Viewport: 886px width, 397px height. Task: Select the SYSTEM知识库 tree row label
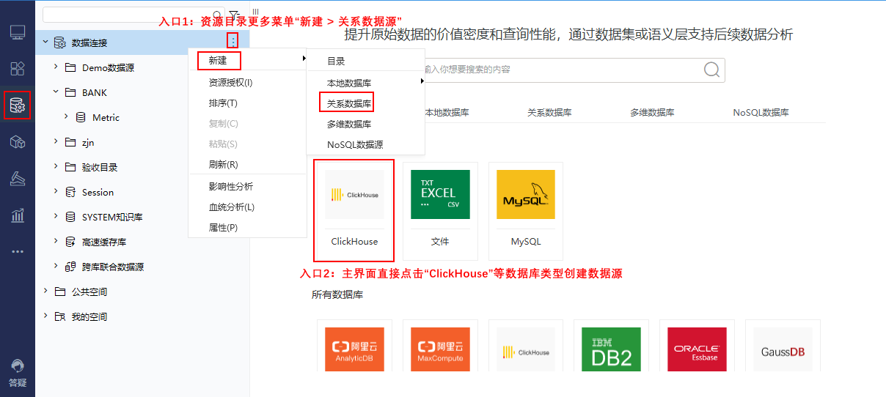(112, 217)
